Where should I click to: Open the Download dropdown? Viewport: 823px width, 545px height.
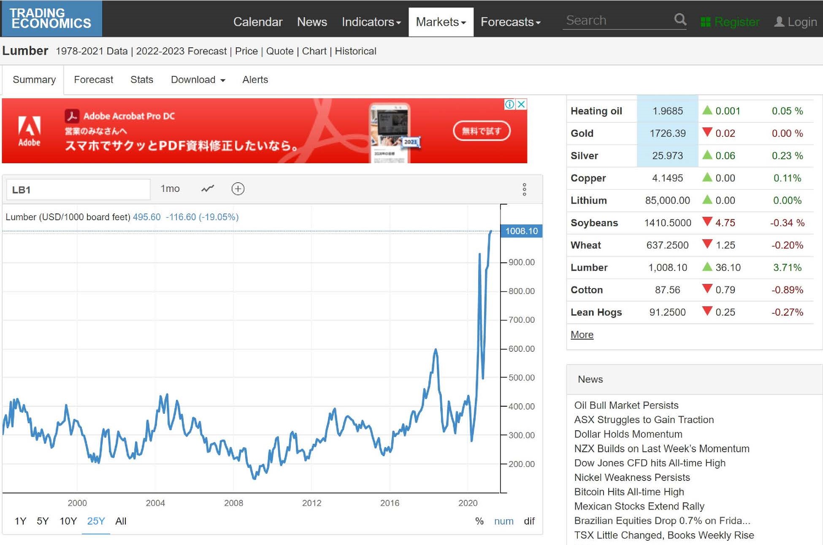[x=198, y=80]
